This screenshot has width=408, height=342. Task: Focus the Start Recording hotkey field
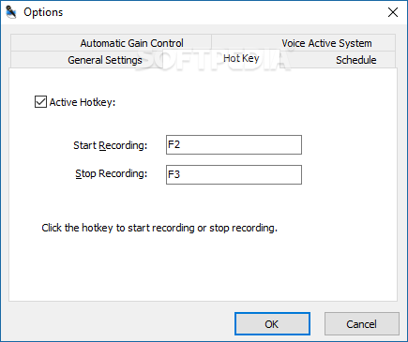click(x=234, y=145)
